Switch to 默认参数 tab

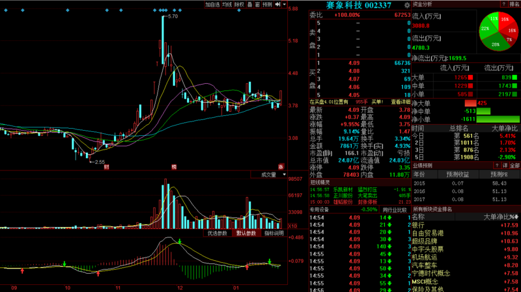[x=247, y=233]
